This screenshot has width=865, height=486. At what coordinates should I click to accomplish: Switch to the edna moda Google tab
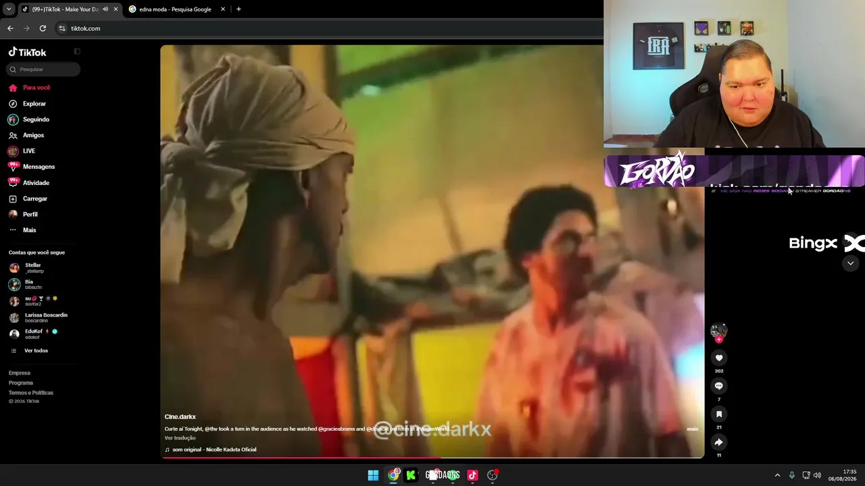(x=177, y=9)
